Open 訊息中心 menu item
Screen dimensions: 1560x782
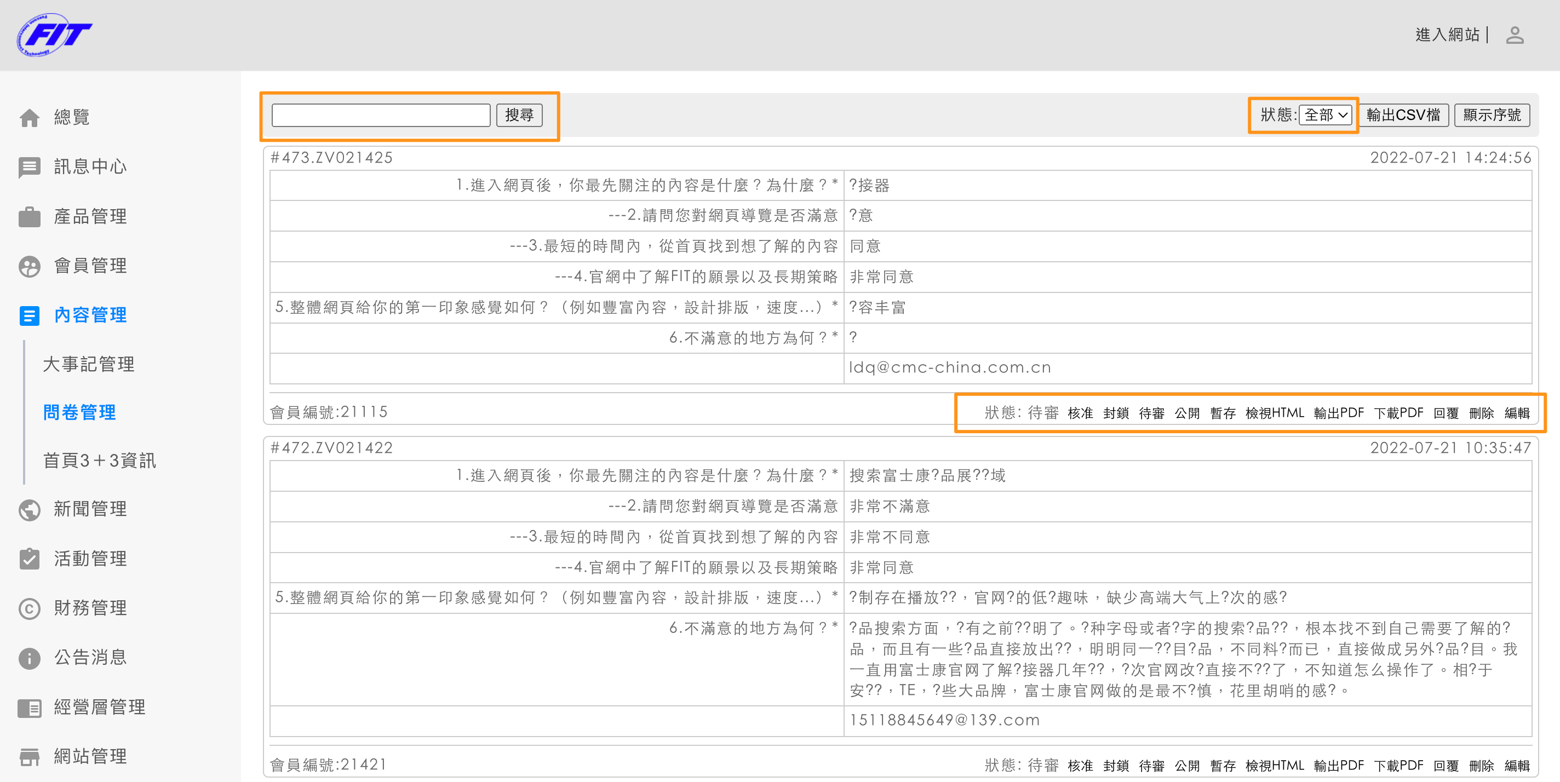pos(90,167)
